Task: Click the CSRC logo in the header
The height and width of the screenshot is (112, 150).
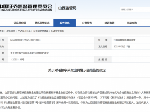Action: tap(26, 8)
